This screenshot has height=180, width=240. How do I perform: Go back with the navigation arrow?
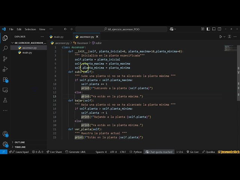click(x=66, y=29)
